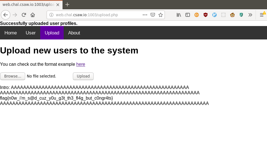Viewport: 267px width, 143px height.
Task: Click the flag{n0w_i'm_s@d...} text line
Action: point(56,98)
